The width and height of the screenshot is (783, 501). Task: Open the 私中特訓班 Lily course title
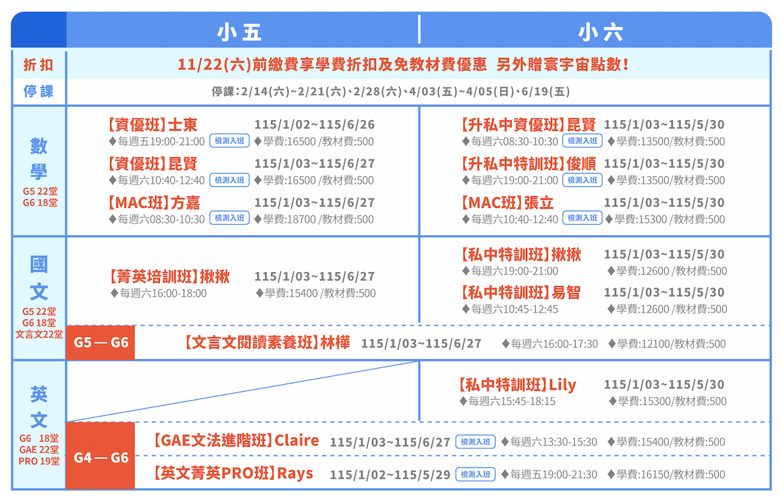point(517,385)
